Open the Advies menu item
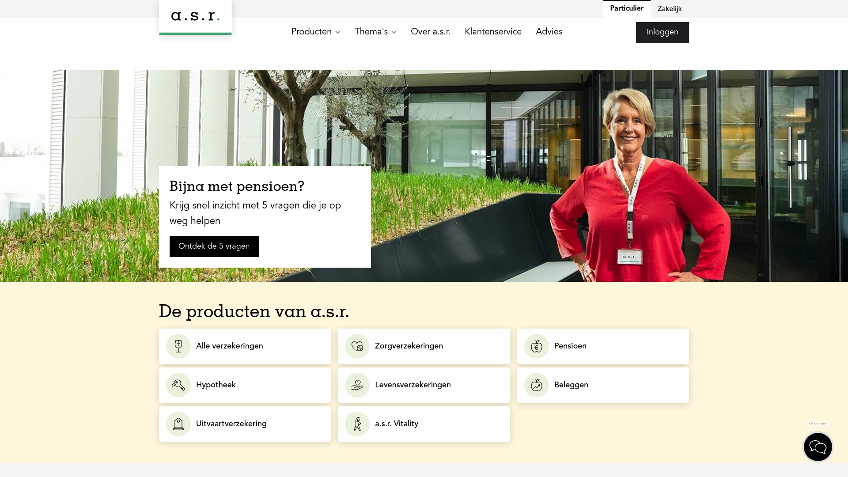 pos(549,32)
